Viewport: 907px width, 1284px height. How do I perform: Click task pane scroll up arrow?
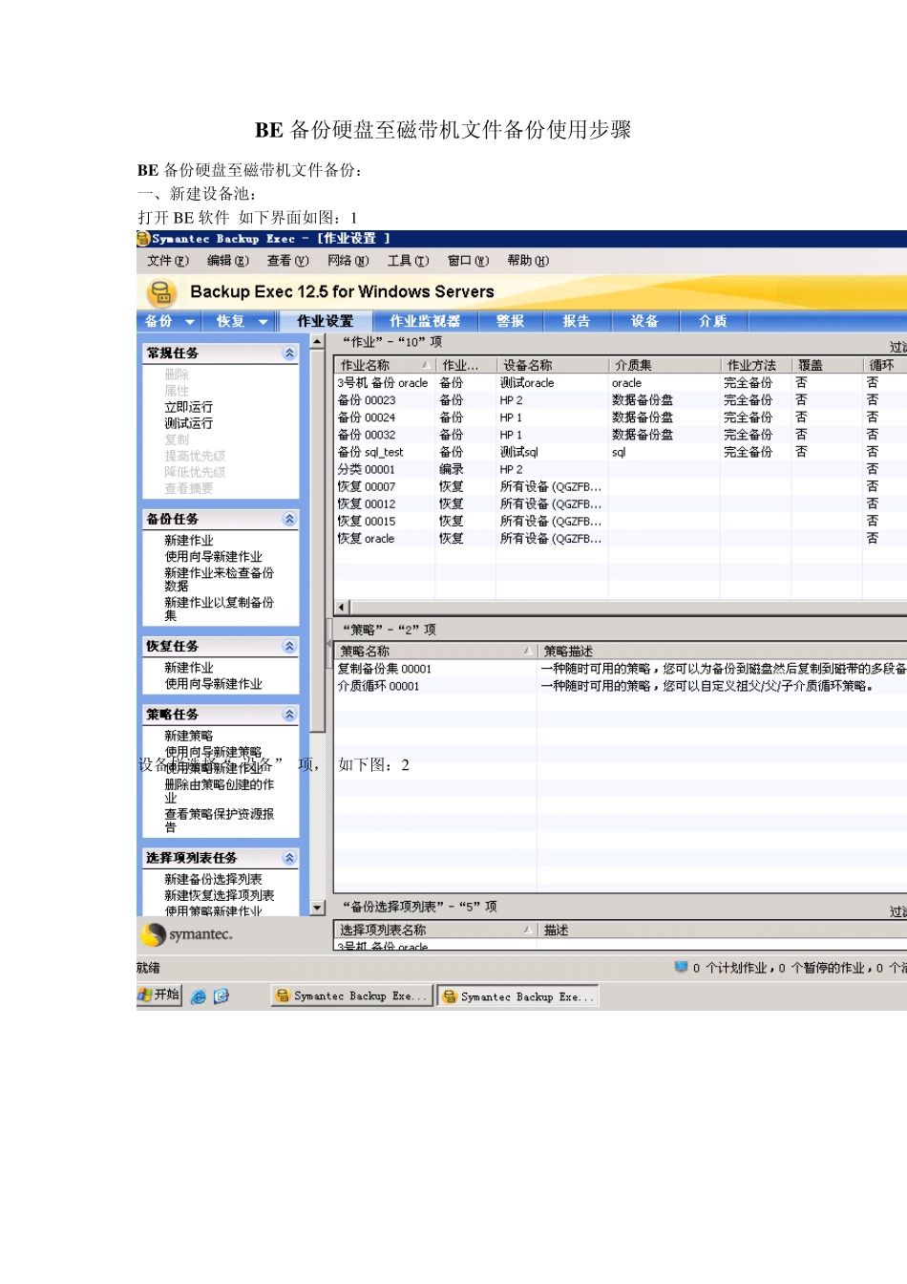318,342
